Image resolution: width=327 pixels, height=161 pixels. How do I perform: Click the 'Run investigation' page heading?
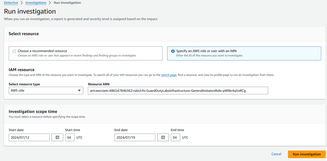click(30, 11)
